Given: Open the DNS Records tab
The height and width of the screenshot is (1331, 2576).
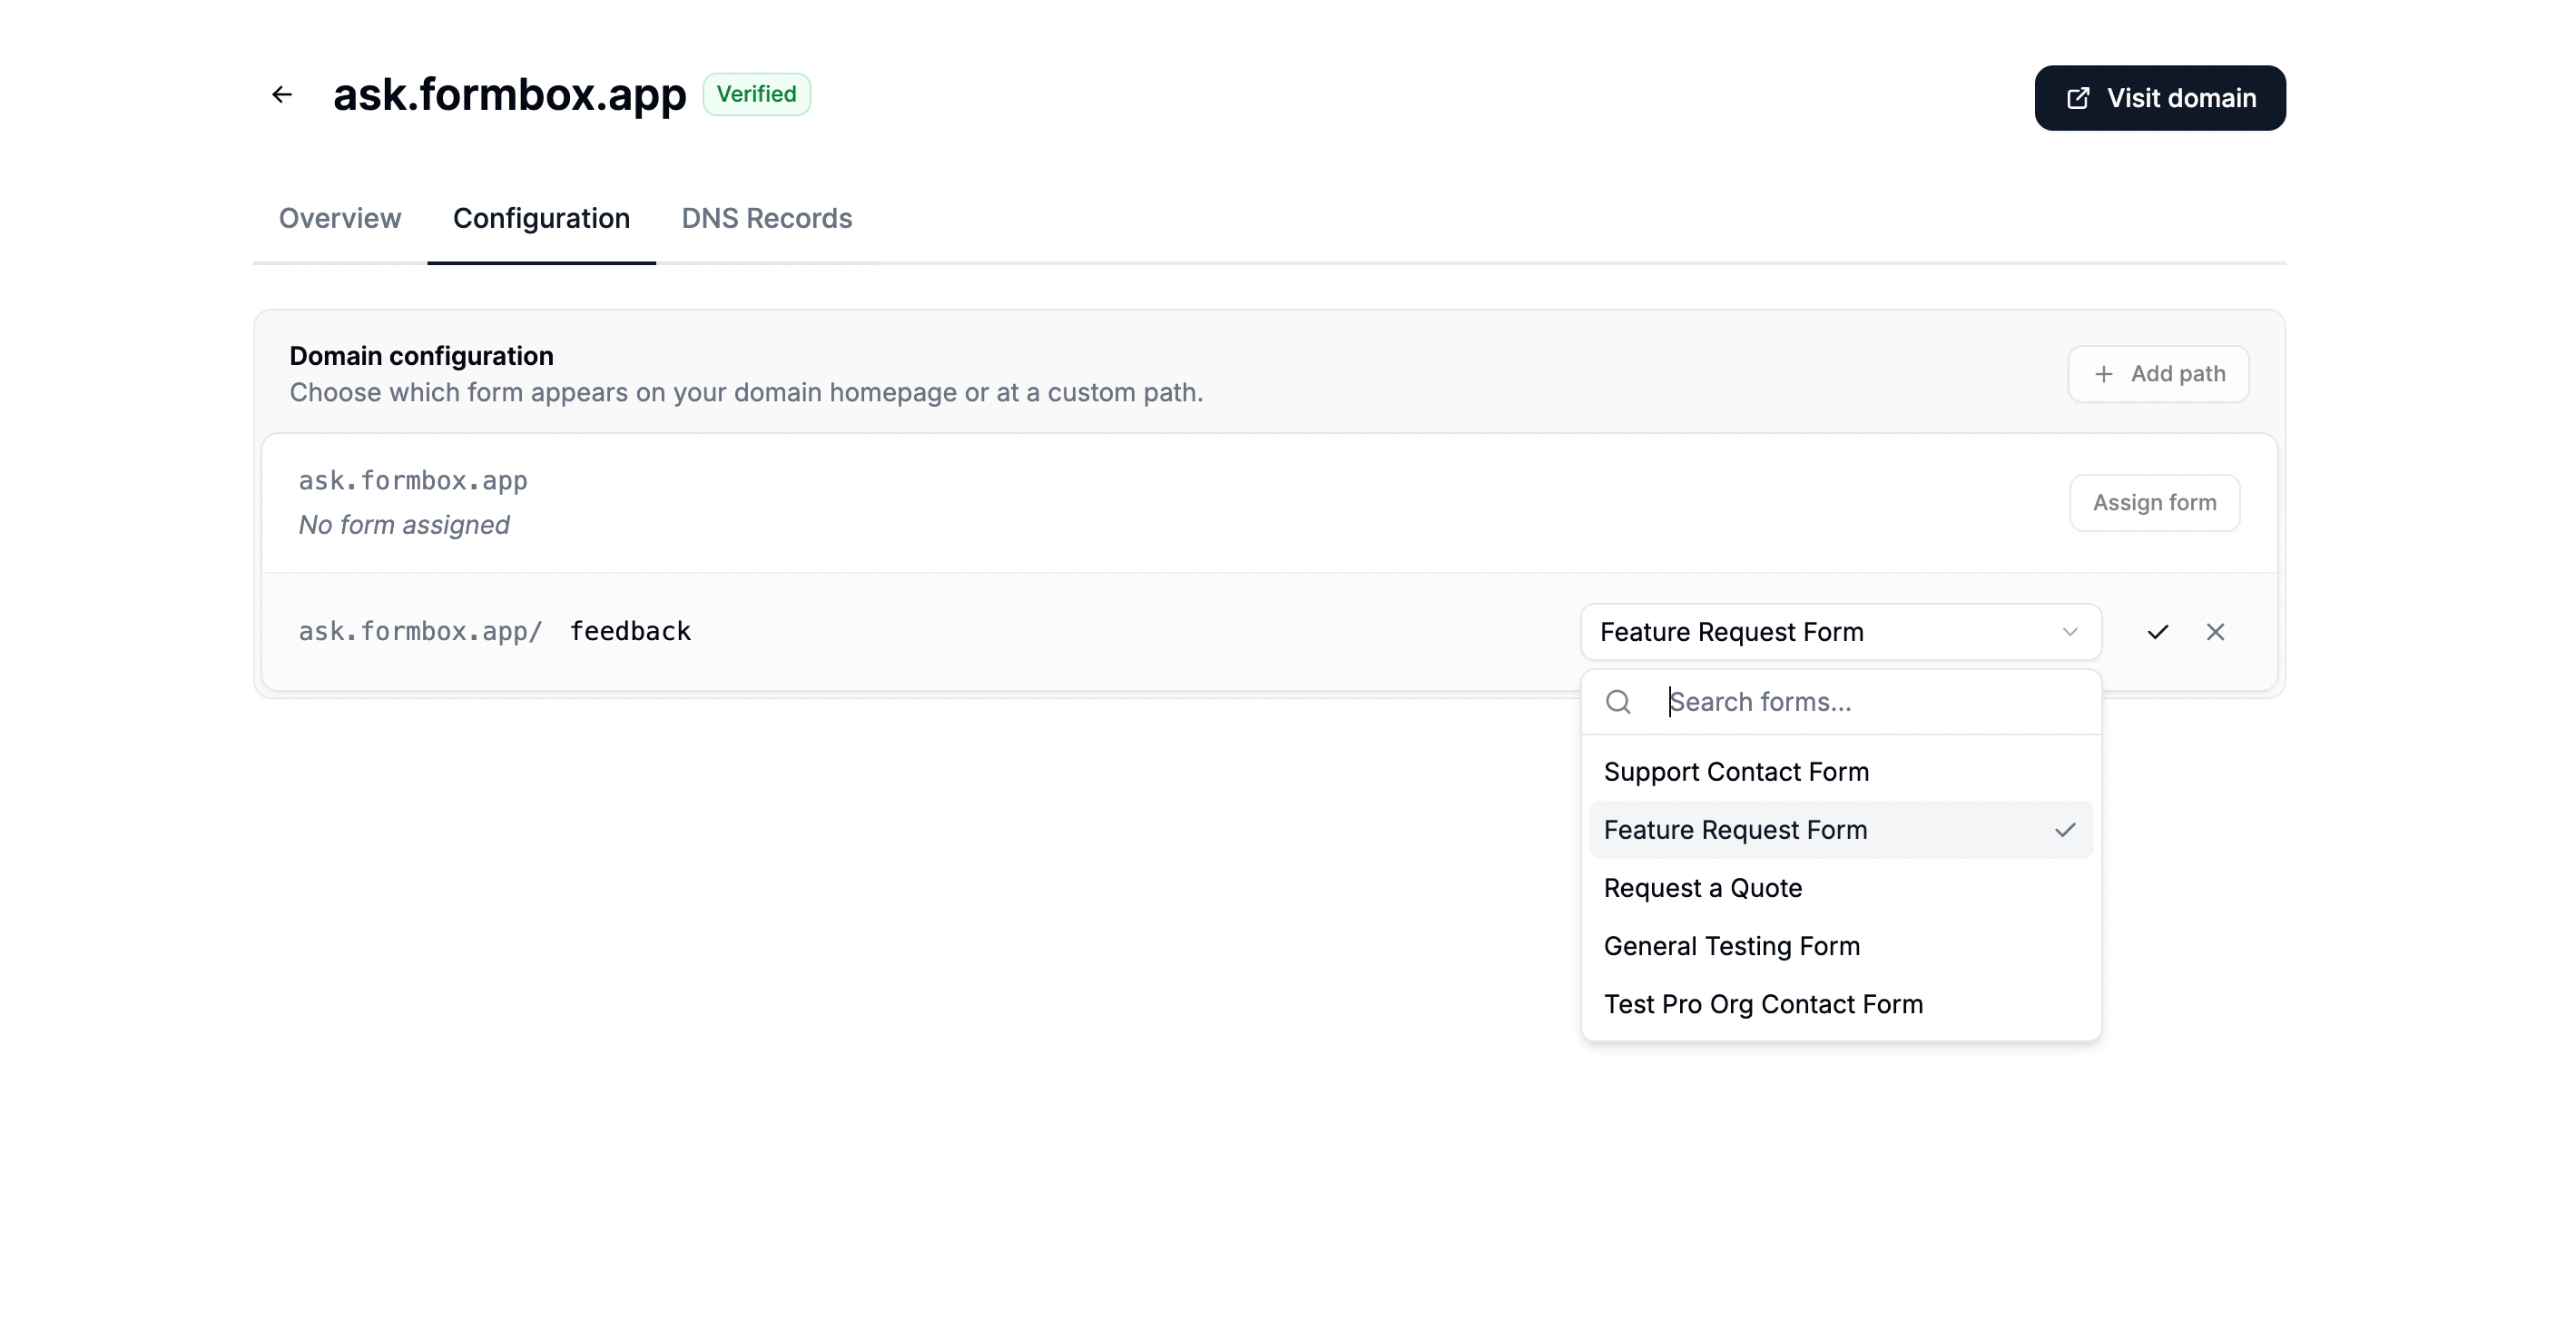Looking at the screenshot, I should [766, 218].
